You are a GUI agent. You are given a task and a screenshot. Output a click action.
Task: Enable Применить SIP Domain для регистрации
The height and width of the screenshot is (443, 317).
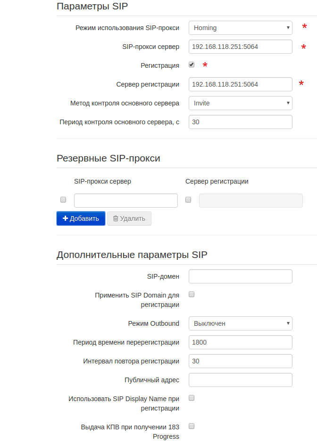[192, 294]
